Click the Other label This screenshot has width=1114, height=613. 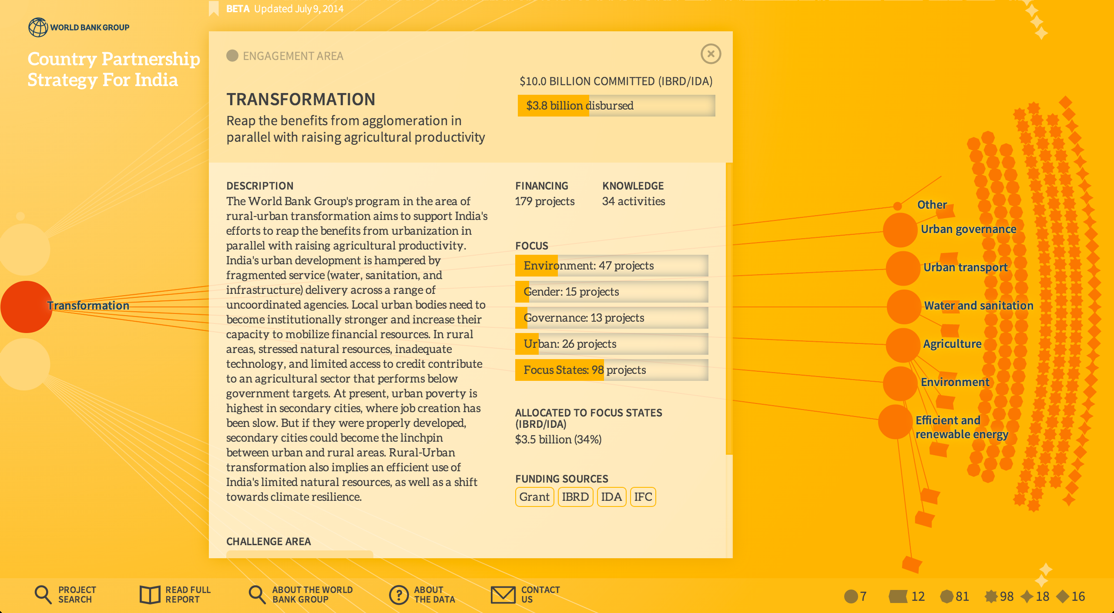pos(932,205)
